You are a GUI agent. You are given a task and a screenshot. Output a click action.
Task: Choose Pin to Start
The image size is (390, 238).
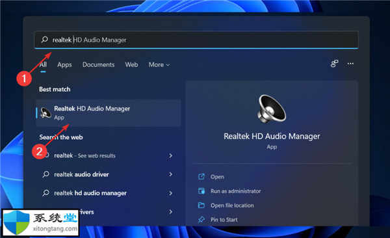tap(224, 220)
